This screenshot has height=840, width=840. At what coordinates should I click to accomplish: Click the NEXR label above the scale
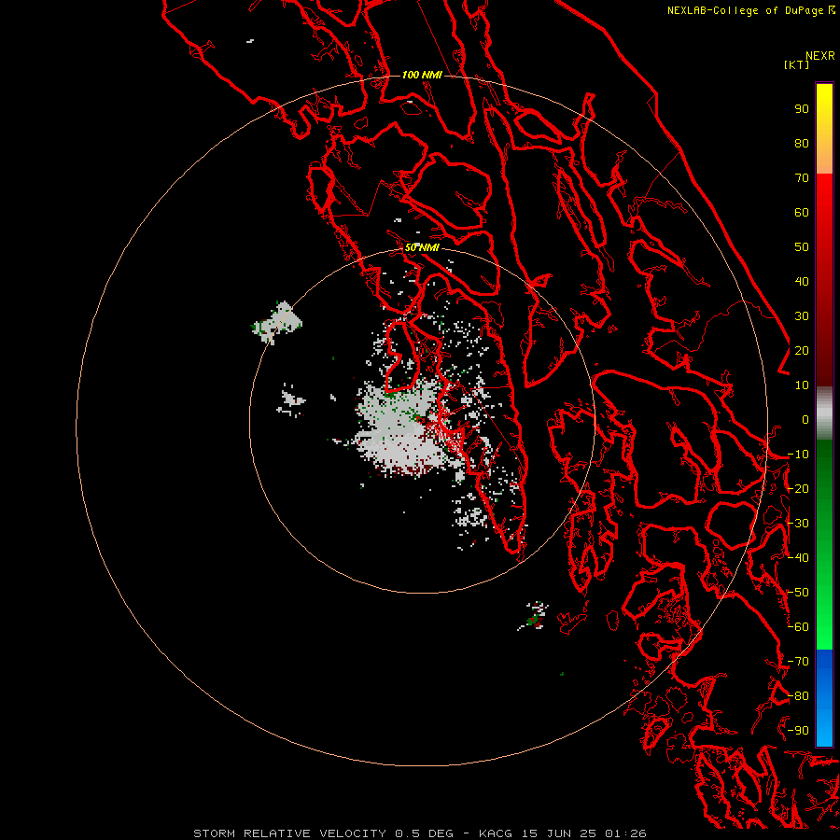click(x=819, y=56)
